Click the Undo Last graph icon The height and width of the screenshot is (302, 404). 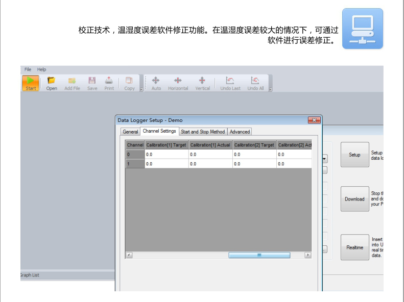pyautogui.click(x=230, y=83)
